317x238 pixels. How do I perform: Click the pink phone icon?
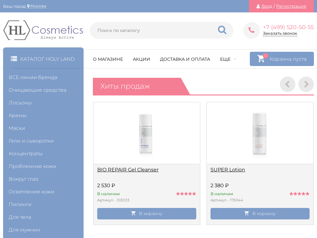point(251,30)
